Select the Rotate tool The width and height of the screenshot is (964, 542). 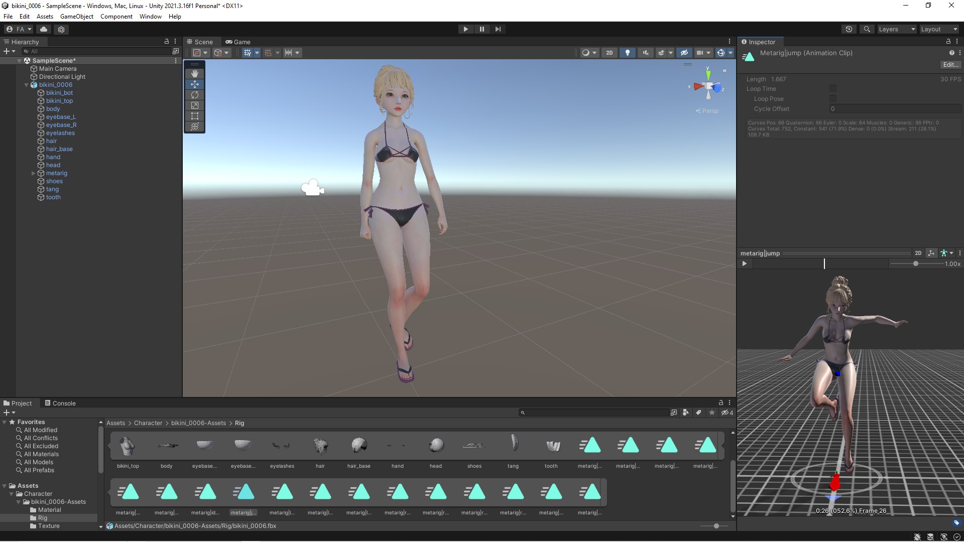point(195,95)
